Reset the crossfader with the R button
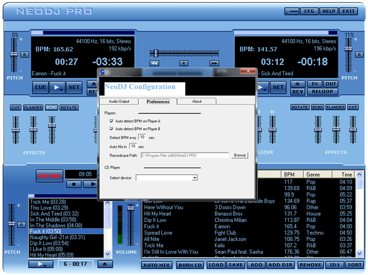 (184, 63)
